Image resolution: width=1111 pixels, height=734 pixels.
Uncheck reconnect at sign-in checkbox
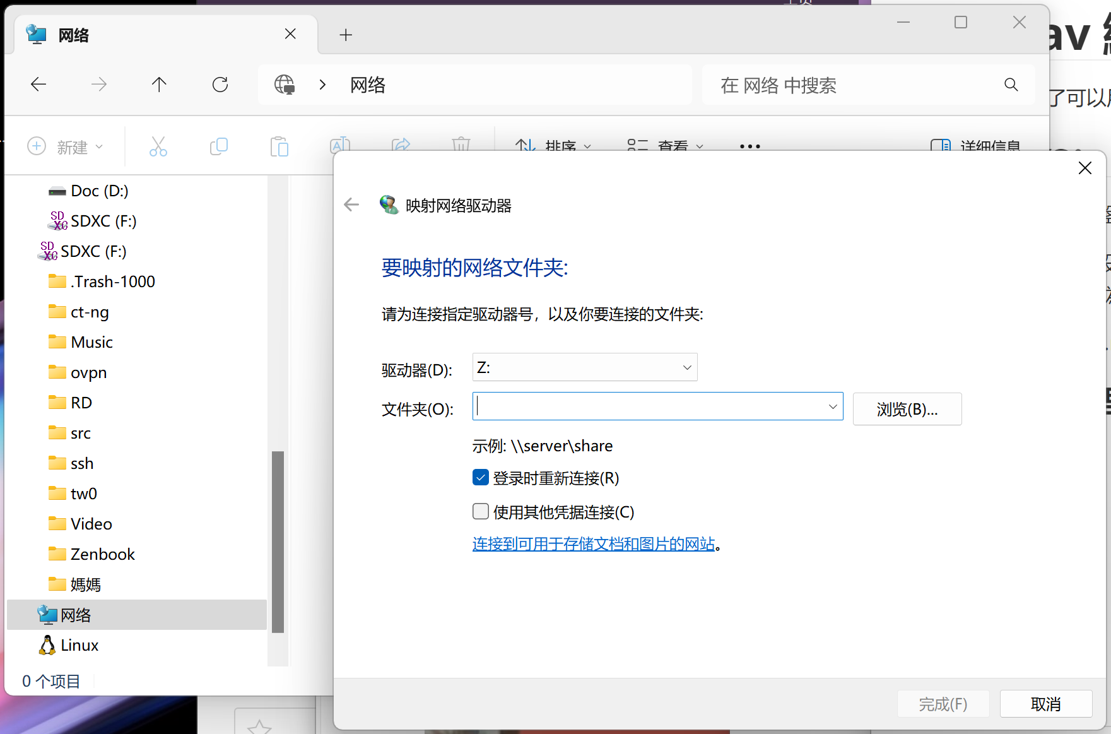pos(481,478)
